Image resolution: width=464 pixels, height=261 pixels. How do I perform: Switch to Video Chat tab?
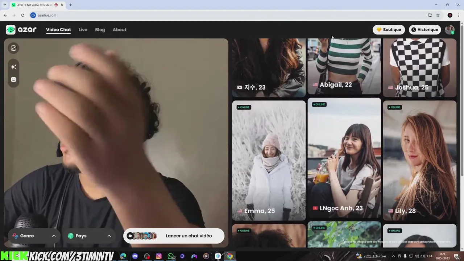58,30
